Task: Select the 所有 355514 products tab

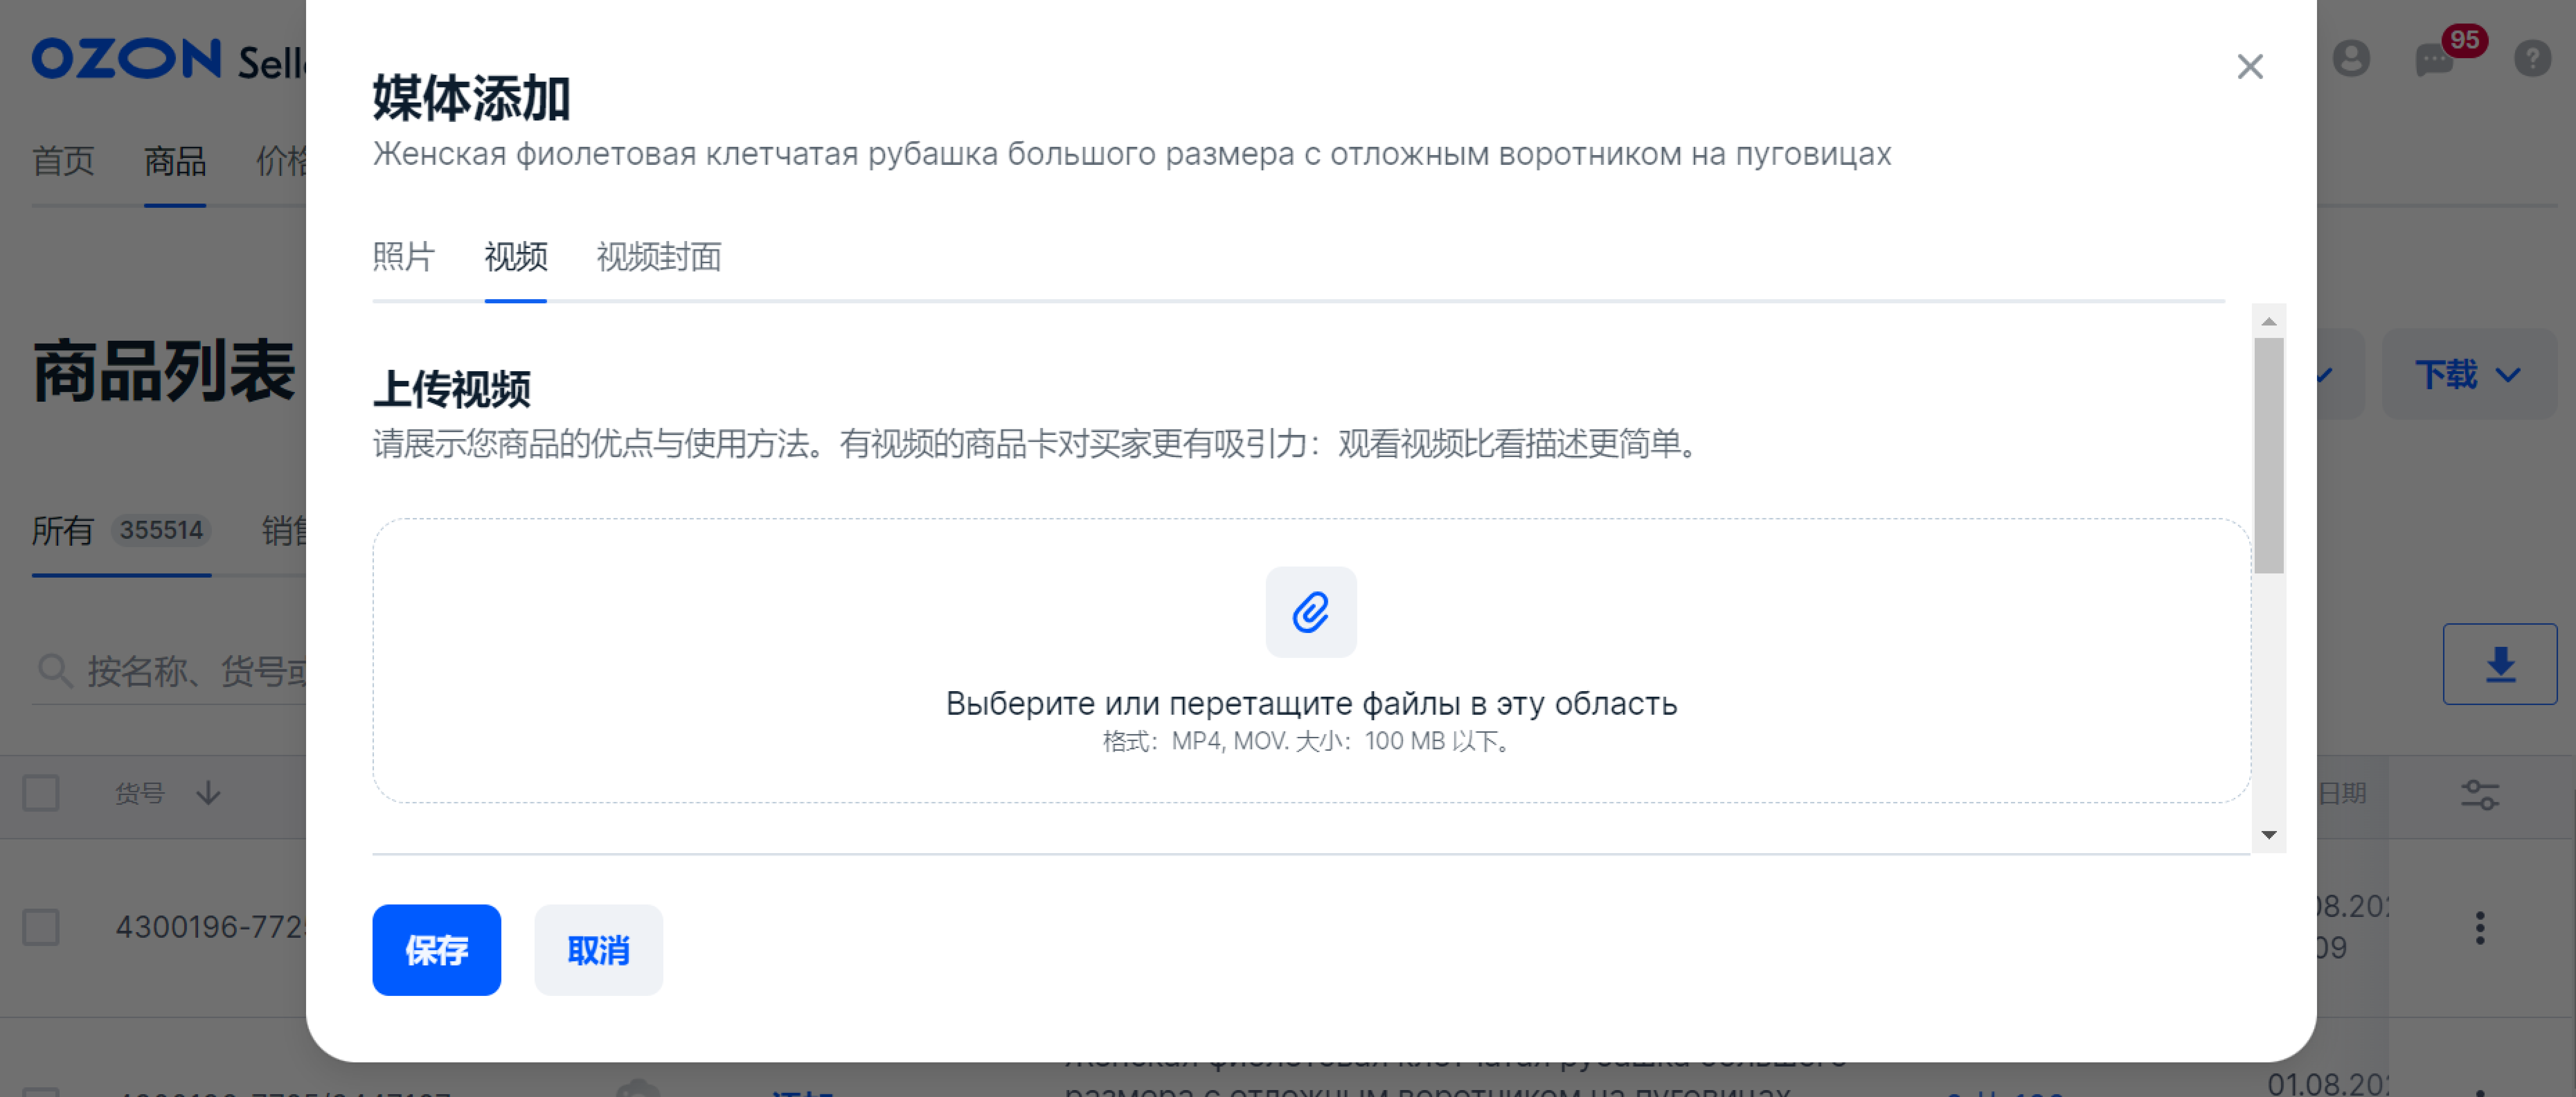Action: pos(121,530)
